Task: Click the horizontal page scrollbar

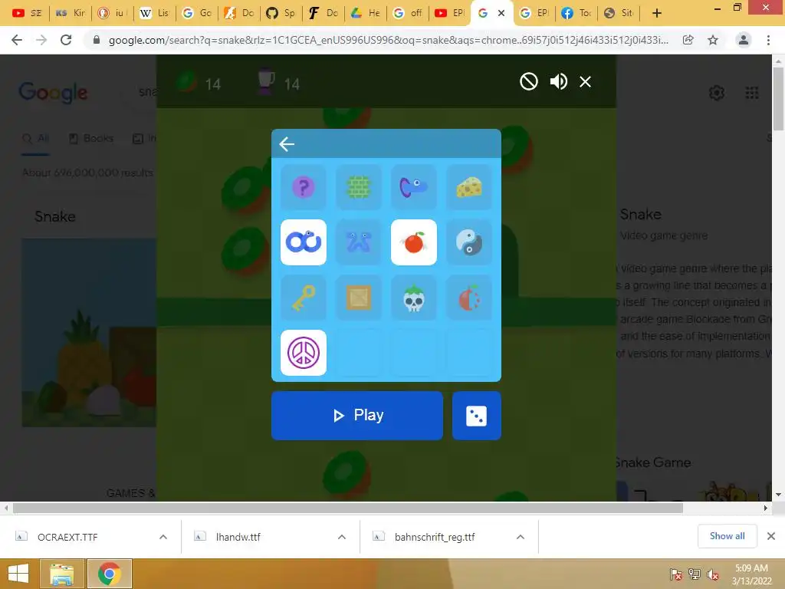Action: 348,508
